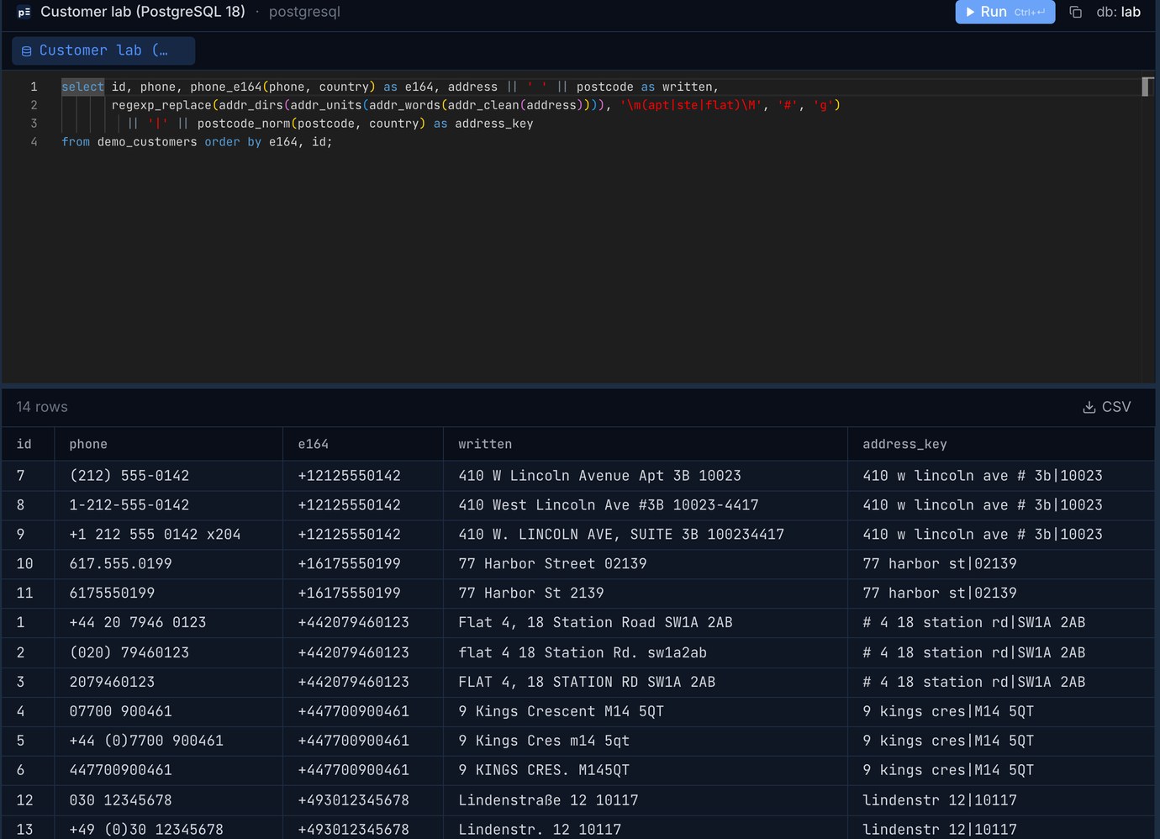Click the editor's vertical scrollbar thumb
Viewport: 1160px width, 839px height.
pos(1145,86)
